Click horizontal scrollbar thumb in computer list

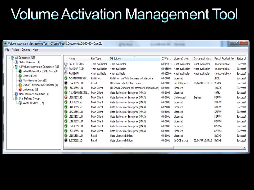(120, 148)
